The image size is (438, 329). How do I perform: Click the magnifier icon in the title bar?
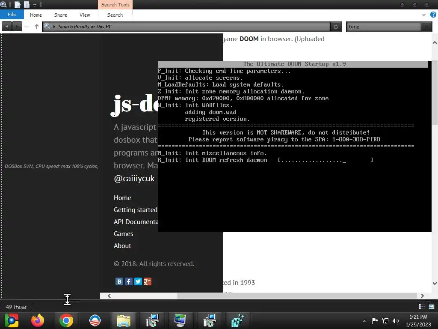3,4
